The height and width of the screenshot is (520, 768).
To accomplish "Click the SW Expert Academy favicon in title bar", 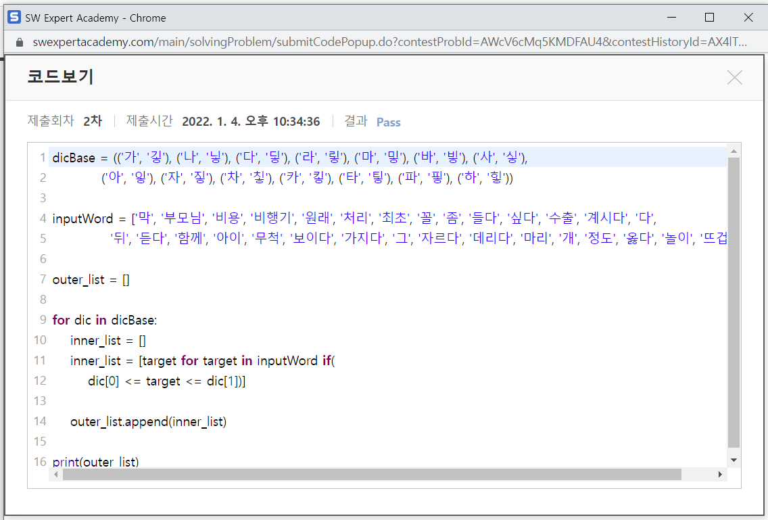I will tap(14, 18).
